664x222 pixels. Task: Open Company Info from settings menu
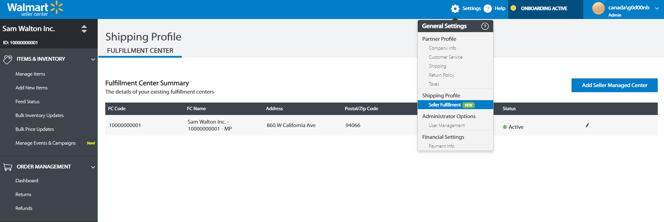click(442, 48)
